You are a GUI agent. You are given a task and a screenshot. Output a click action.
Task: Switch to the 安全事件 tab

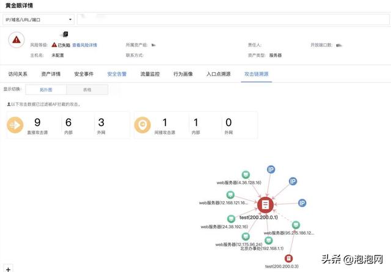pyautogui.click(x=84, y=74)
